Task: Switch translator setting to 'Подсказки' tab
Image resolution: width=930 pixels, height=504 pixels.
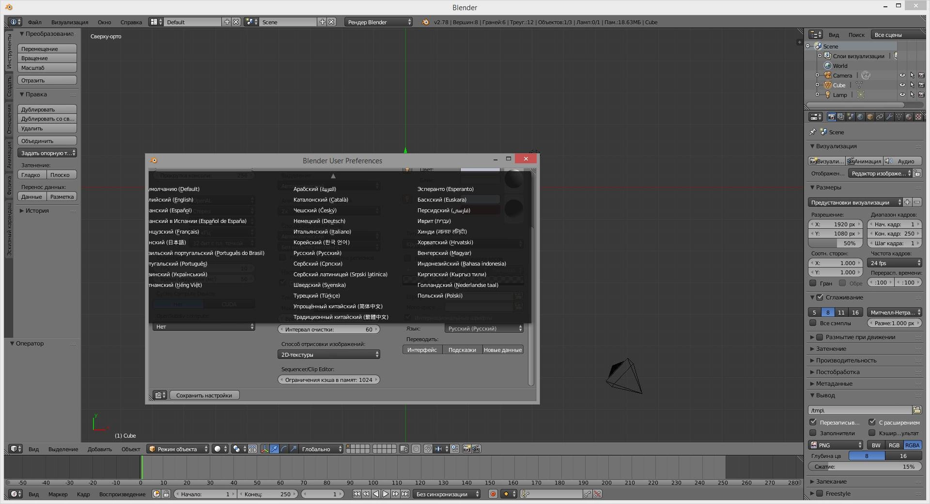Action: (462, 349)
